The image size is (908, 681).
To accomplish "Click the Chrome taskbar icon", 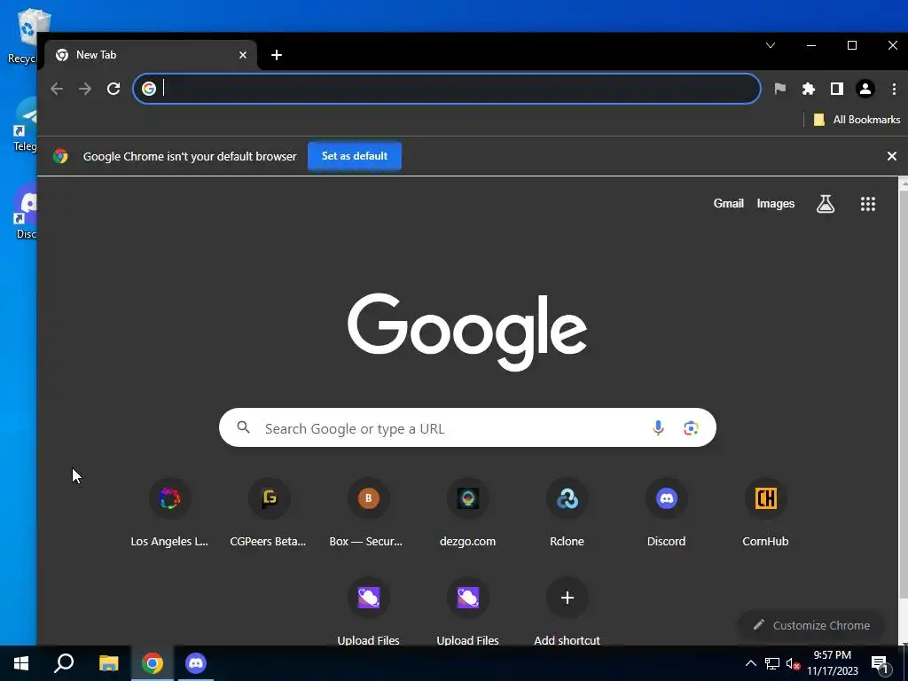I will pyautogui.click(x=153, y=663).
